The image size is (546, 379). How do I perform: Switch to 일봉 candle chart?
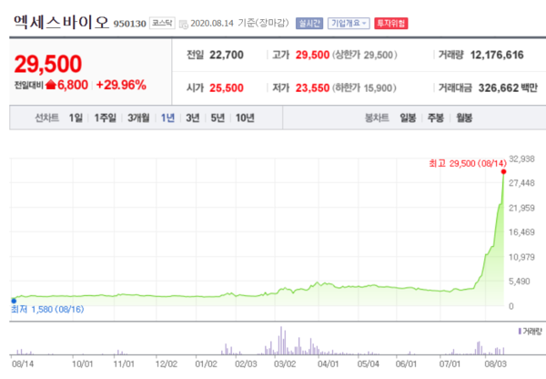coord(408,118)
